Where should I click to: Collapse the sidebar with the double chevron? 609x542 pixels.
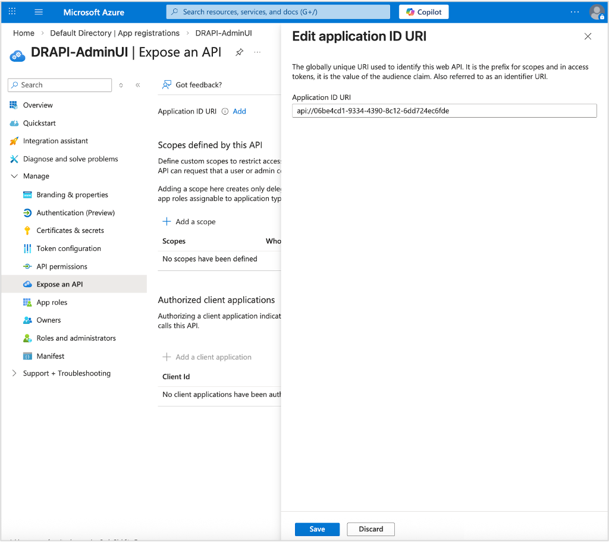tap(137, 85)
